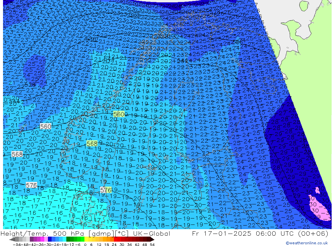This screenshot has width=335, height=246.
Task: Click the 'Fr 17-01-2025' date text
Action: (x=222, y=233)
